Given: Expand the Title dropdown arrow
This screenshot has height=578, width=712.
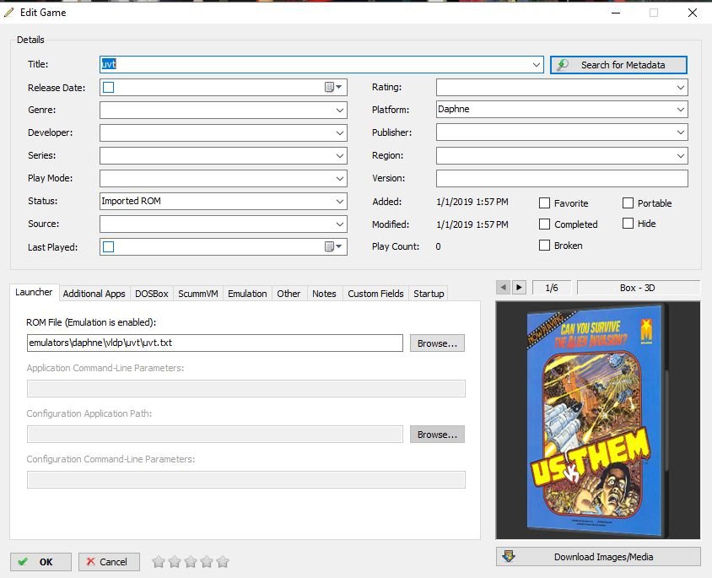Looking at the screenshot, I should click(x=537, y=64).
